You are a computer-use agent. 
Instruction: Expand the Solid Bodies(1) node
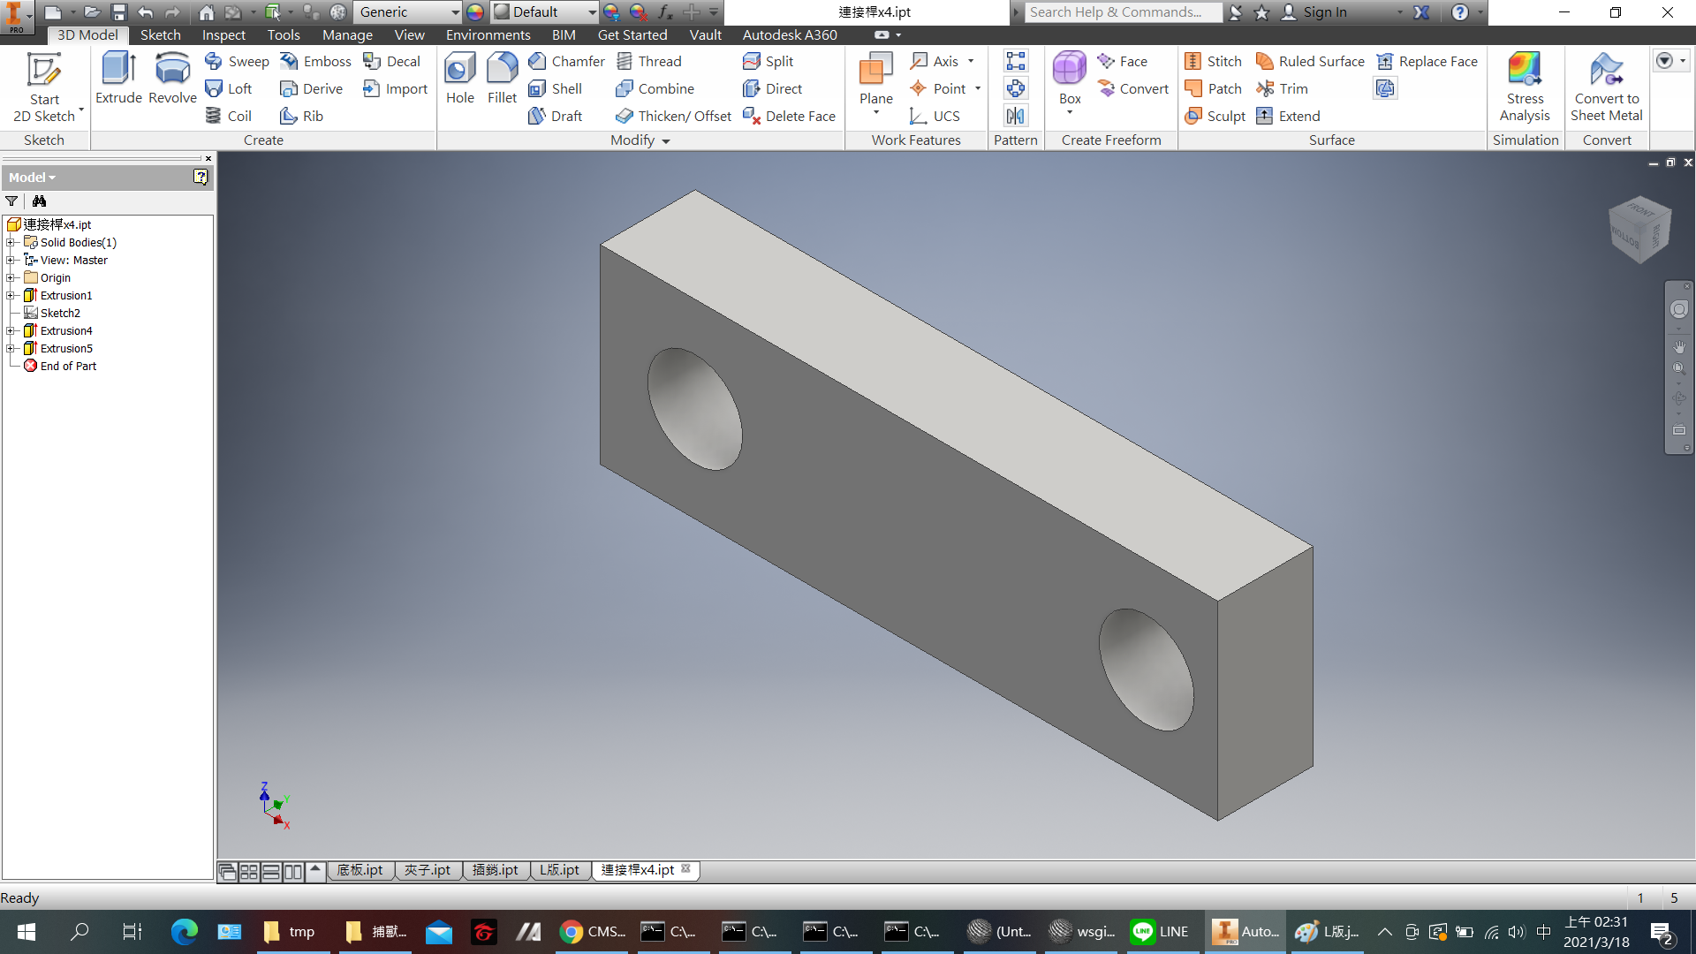(11, 242)
